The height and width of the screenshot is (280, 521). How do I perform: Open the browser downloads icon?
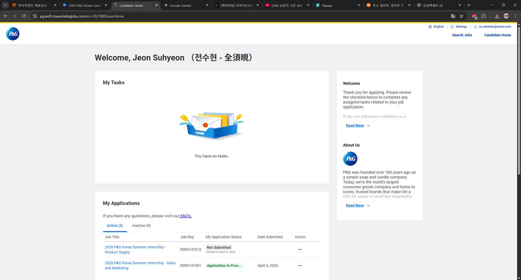(x=497, y=16)
